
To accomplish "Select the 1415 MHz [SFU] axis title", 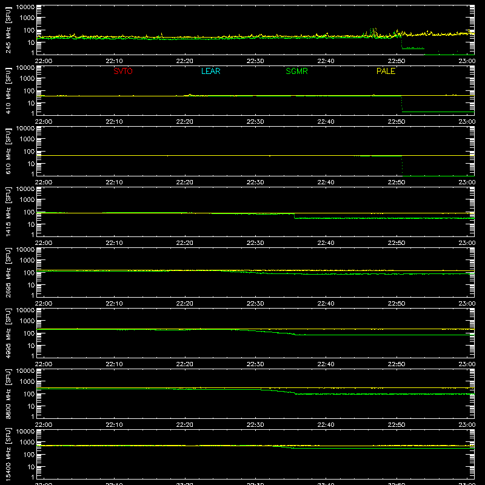I will pyautogui.click(x=8, y=212).
